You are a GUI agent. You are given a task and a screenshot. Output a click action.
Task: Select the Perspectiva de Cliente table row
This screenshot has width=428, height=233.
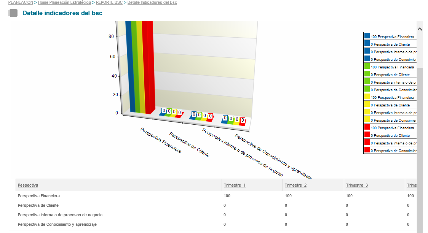pos(38,205)
